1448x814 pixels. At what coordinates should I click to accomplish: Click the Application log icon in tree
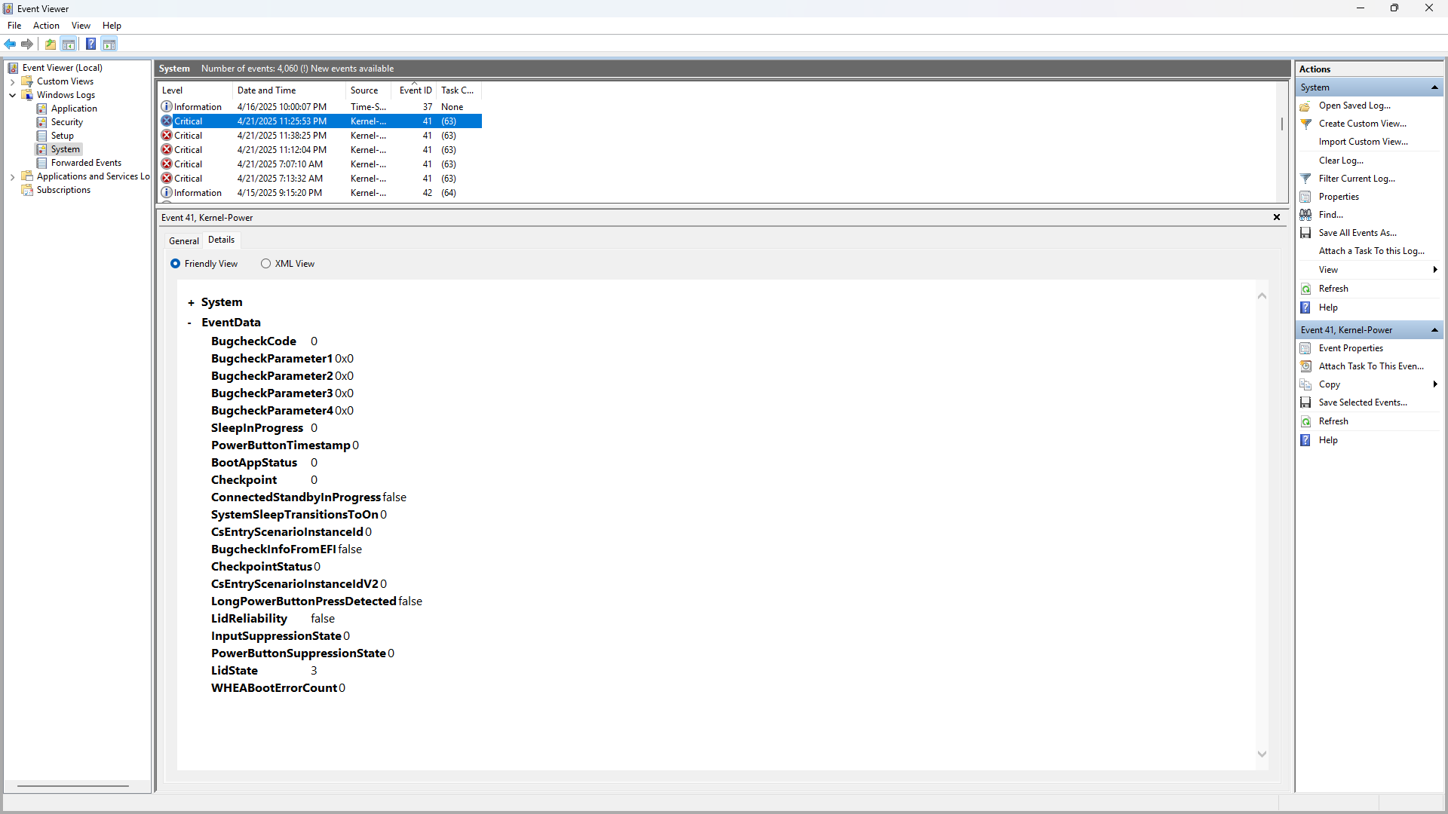[42, 109]
